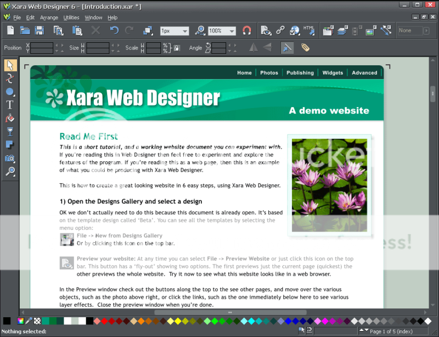Viewport: 439px width, 337px height.
Task: Expand the None name dropdown
Action: [426, 30]
